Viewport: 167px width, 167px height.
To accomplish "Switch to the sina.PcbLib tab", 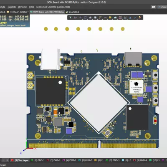I will click(73, 12).
